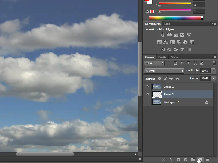
Task: Hide the Ebene 1 layer
Action: tap(147, 86)
